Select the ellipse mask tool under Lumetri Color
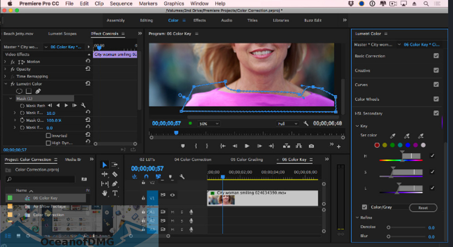The width and height of the screenshot is (453, 247). pos(19,91)
